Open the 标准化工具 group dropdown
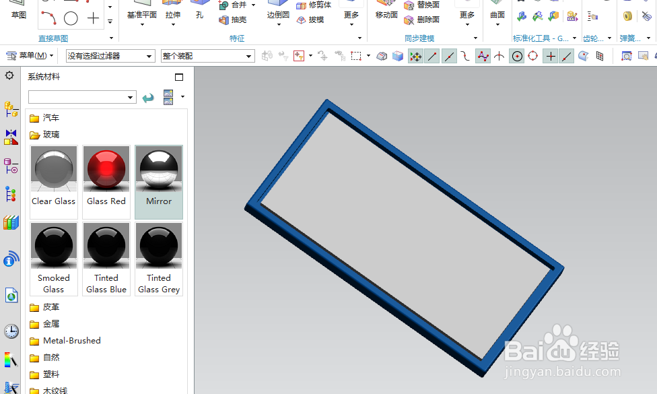 tap(574, 38)
